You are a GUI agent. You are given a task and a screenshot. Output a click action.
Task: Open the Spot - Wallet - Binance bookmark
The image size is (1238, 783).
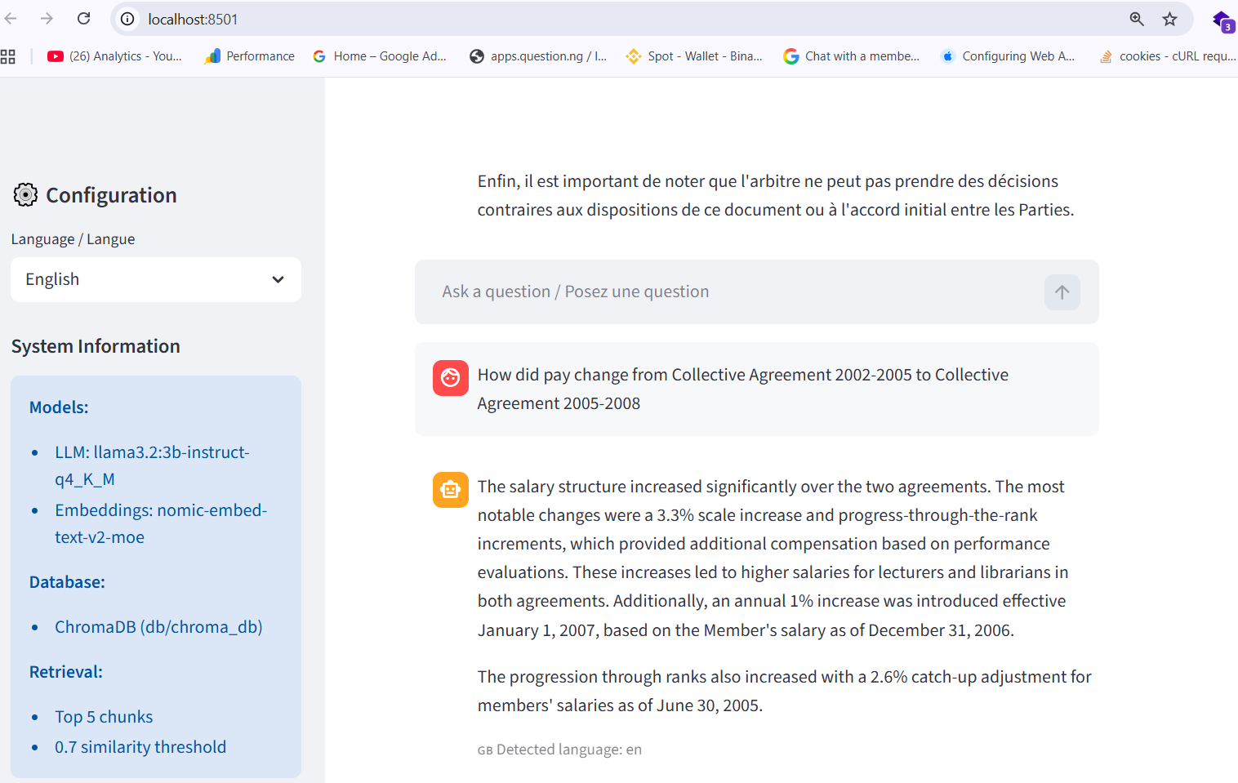pyautogui.click(x=694, y=56)
